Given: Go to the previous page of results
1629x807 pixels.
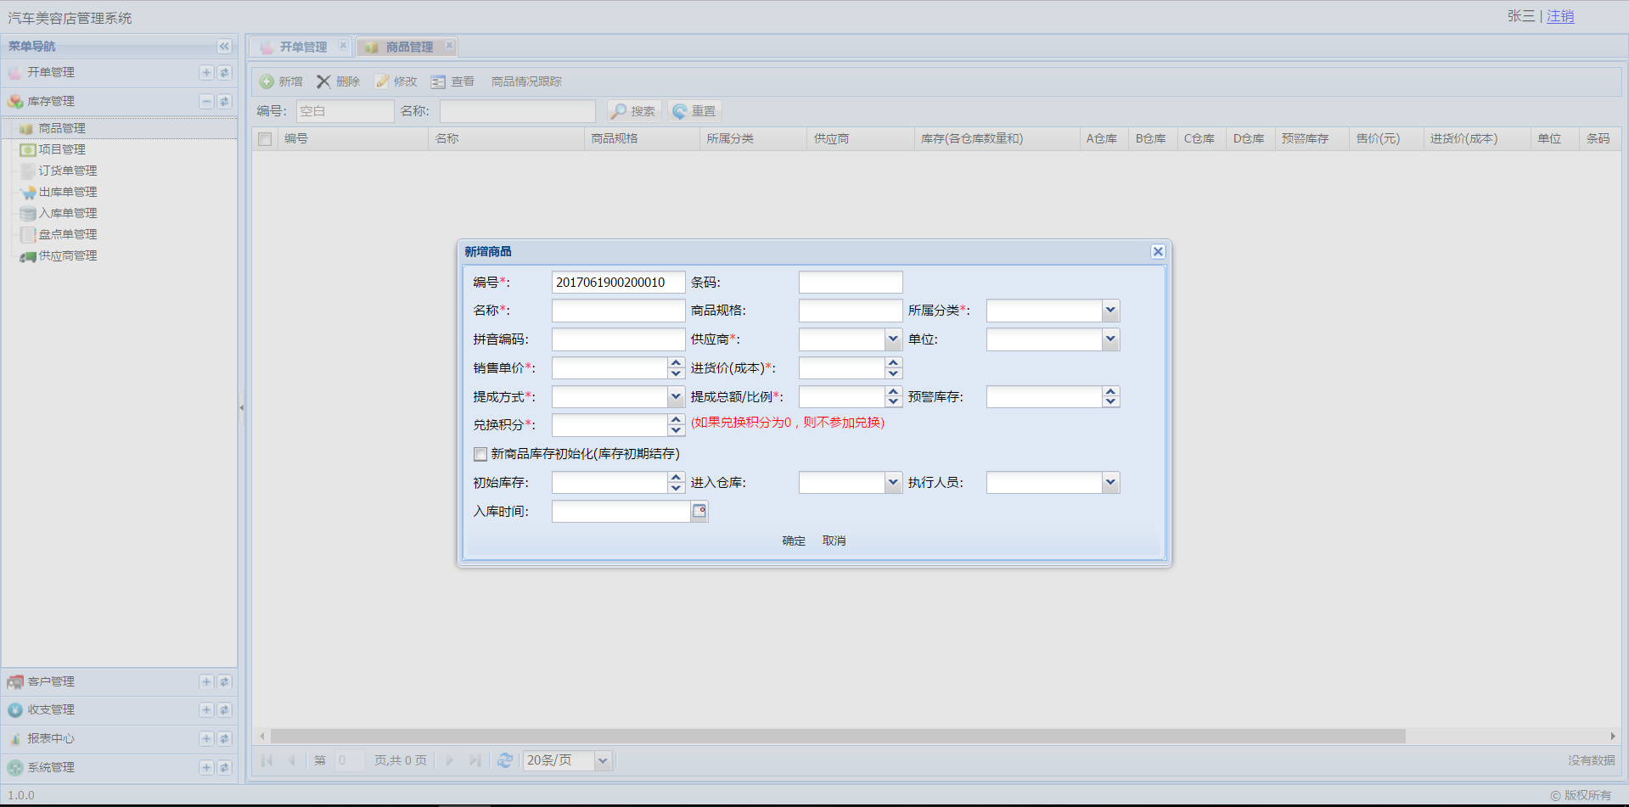Looking at the screenshot, I should [291, 760].
